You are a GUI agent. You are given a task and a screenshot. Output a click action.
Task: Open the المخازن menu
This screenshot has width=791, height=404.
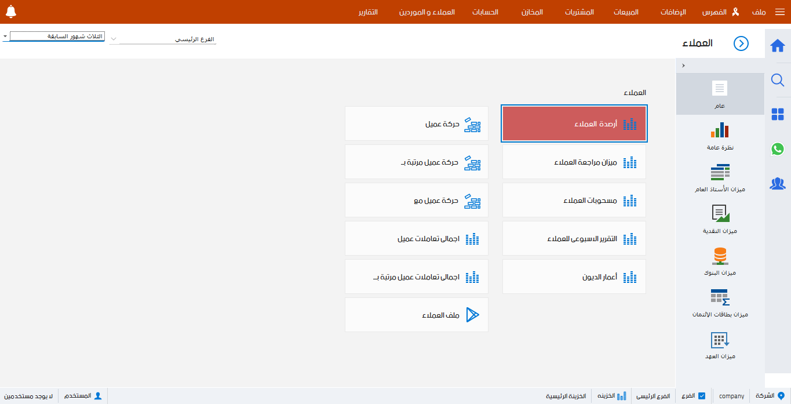532,12
